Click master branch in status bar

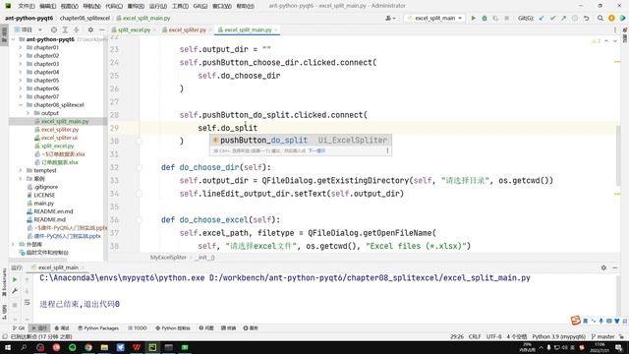602,336
